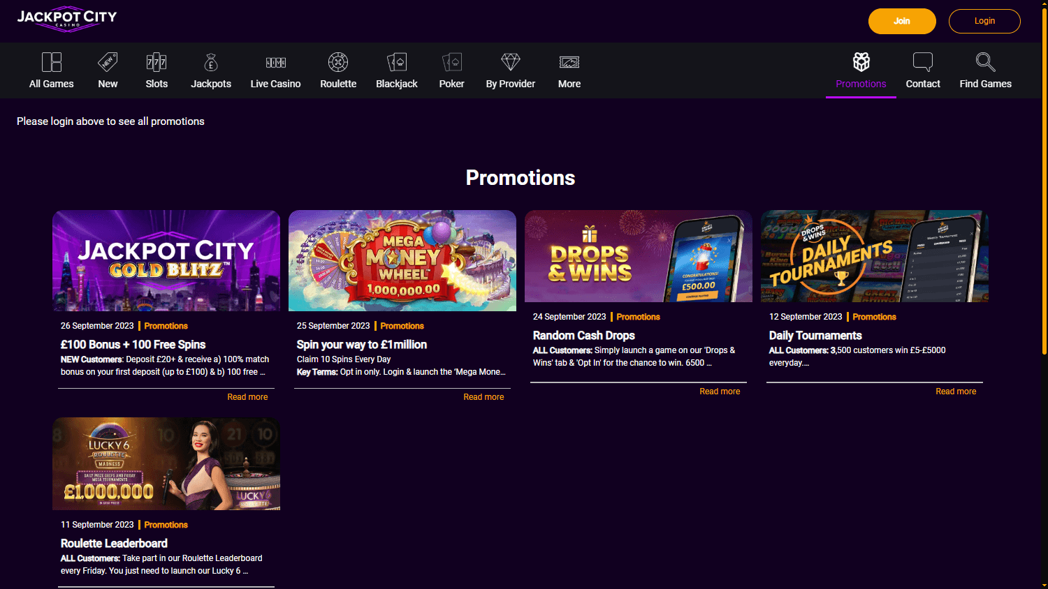
Task: Go to Live Casino icon
Action: coord(276,62)
